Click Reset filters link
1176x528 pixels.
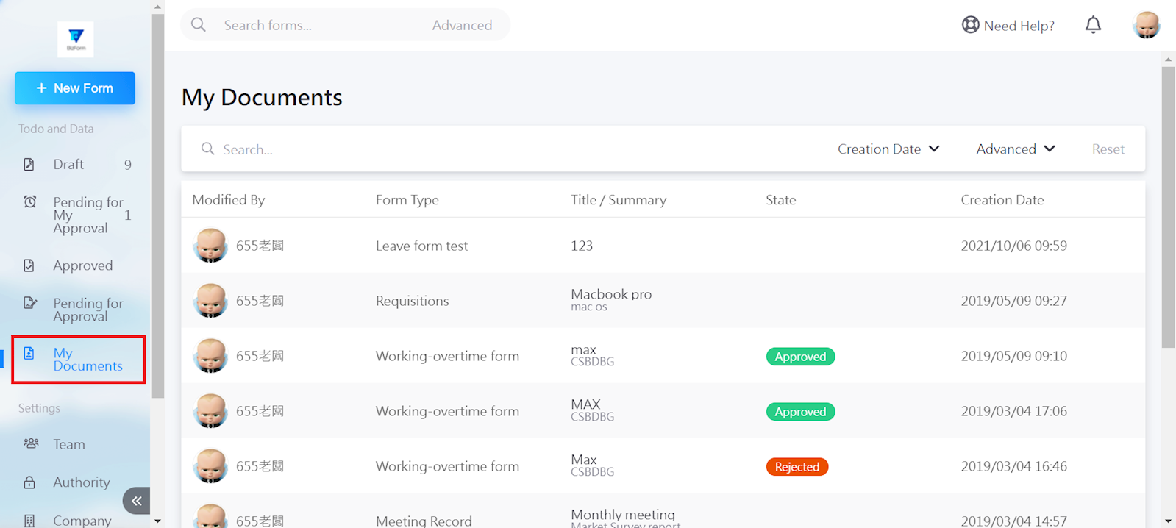click(x=1108, y=149)
